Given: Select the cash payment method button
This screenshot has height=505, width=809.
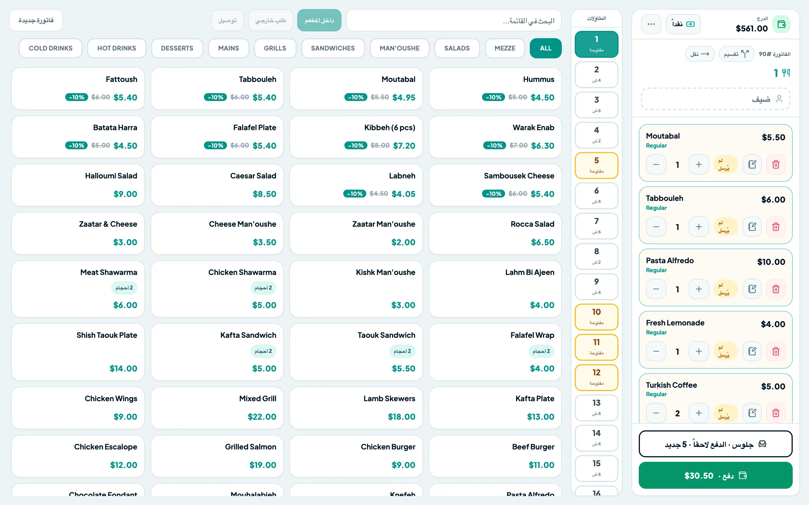Looking at the screenshot, I should pyautogui.click(x=683, y=24).
